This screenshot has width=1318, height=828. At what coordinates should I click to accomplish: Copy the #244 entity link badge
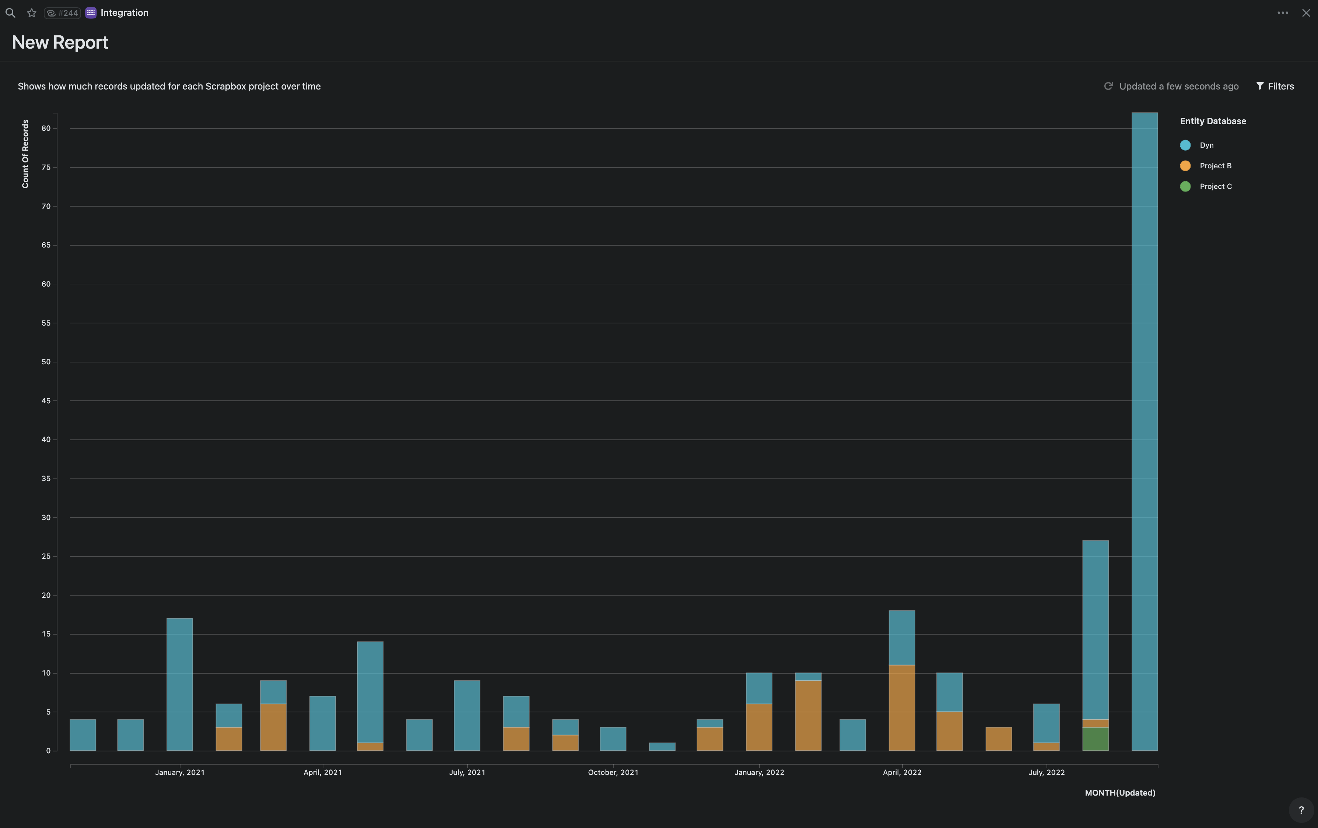[x=62, y=13]
